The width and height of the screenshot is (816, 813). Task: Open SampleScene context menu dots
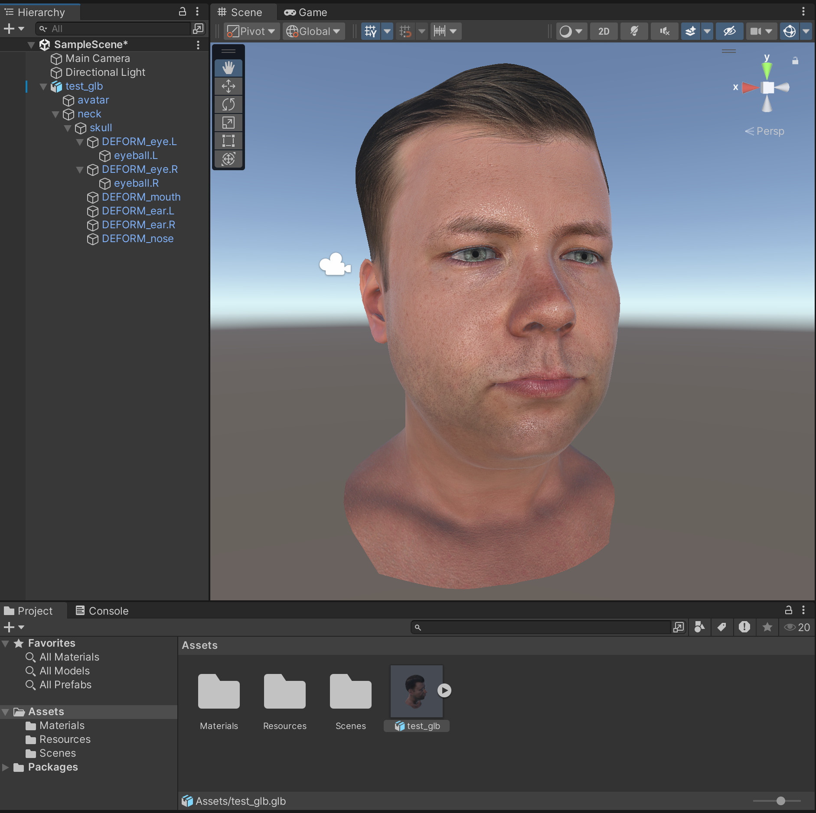198,45
